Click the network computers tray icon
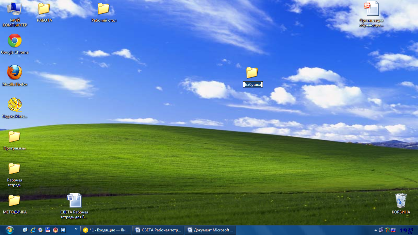The width and height of the screenshot is (418, 235). tap(381, 230)
